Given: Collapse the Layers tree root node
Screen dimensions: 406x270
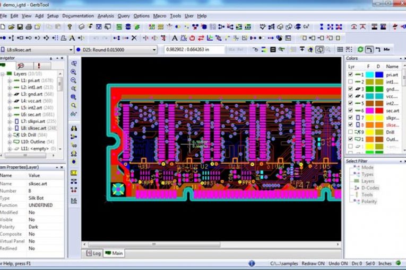Looking at the screenshot, I should pyautogui.click(x=3, y=74).
